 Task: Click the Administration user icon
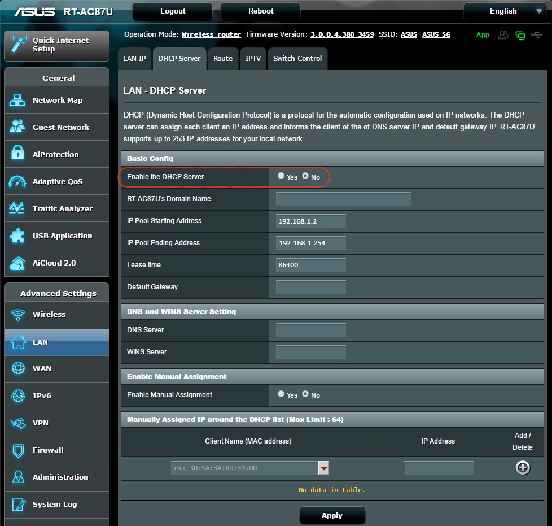tap(18, 477)
